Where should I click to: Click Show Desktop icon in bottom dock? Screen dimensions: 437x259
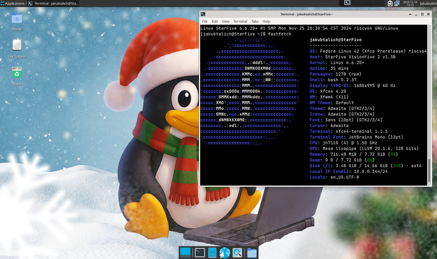pos(185,253)
